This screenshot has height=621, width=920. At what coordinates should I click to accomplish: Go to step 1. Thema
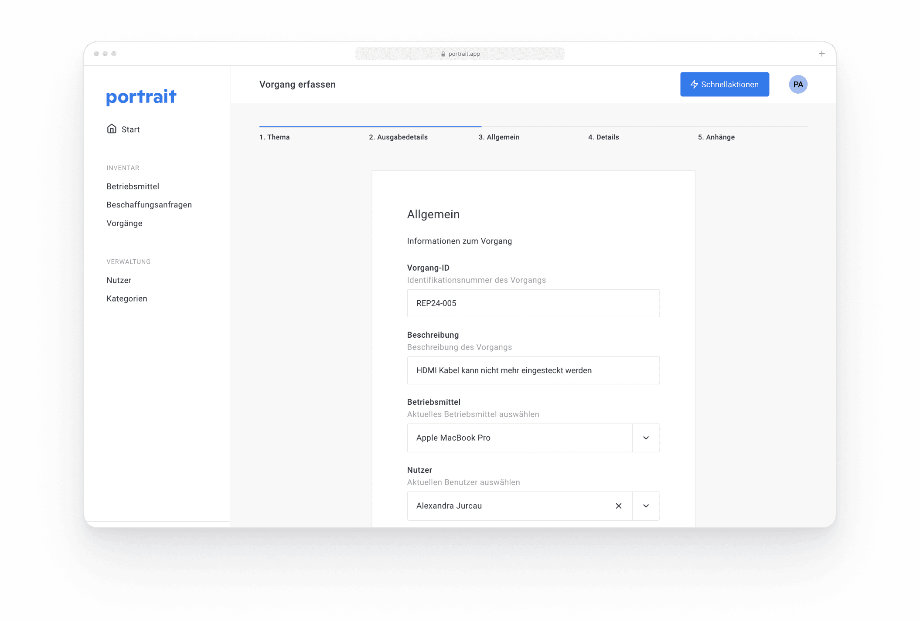(274, 137)
